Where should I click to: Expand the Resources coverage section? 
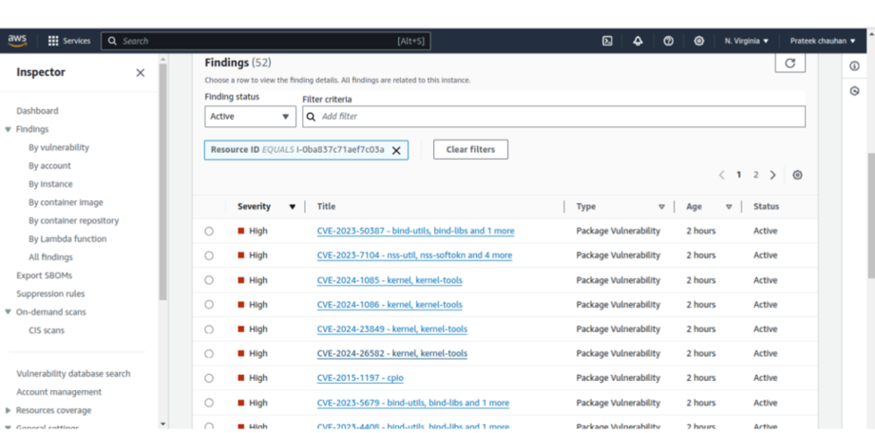tap(8, 410)
